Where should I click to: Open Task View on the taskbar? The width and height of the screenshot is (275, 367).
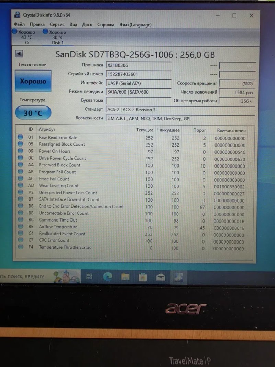[x=89, y=277]
